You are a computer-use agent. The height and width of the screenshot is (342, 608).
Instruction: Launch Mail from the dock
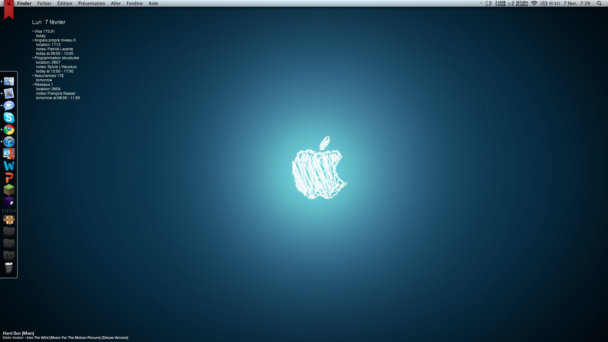click(9, 93)
